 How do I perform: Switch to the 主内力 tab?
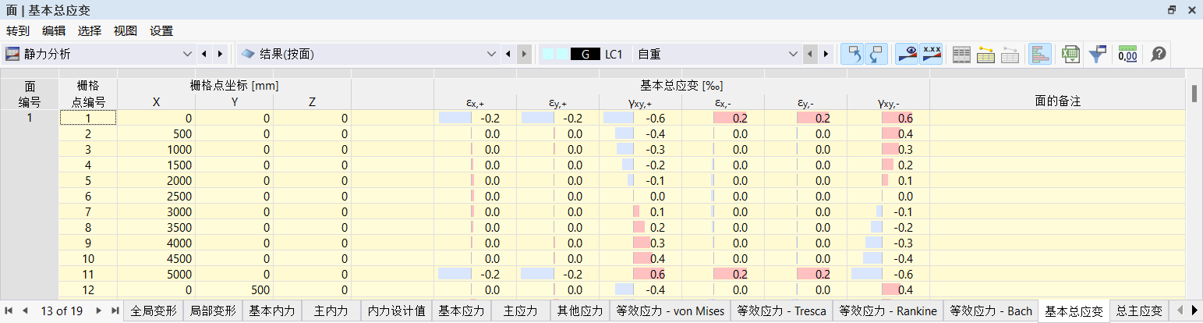point(331,311)
